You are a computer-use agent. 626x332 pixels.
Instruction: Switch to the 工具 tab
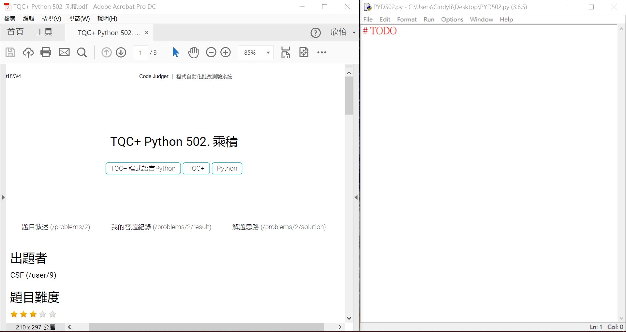(44, 32)
